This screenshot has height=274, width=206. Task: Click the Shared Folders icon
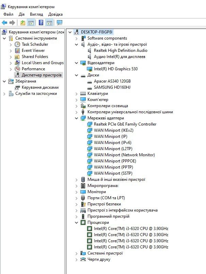click(x=17, y=57)
